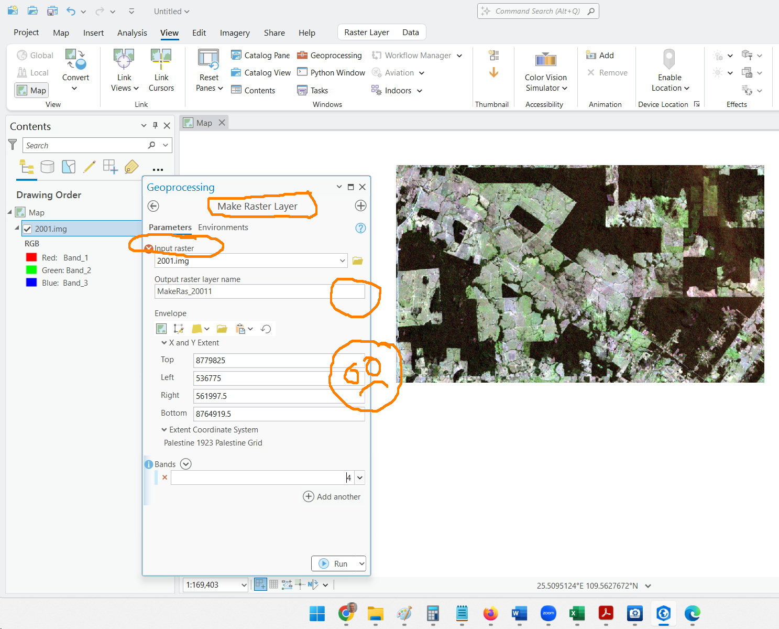Toggle the grid view on the status bar

[x=273, y=584]
